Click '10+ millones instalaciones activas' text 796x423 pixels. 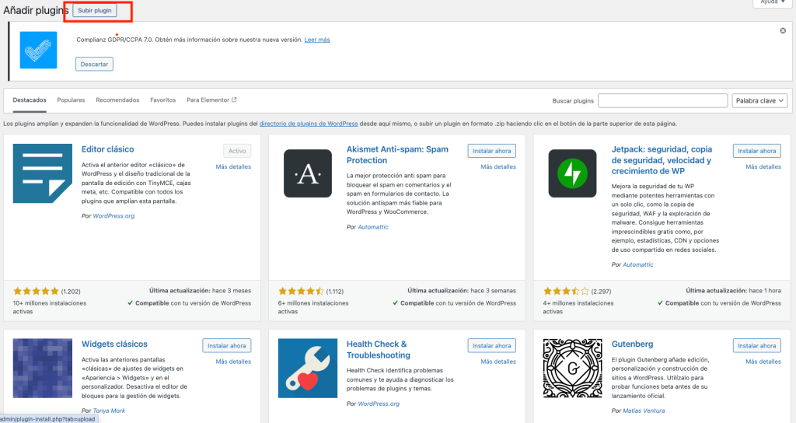(x=49, y=307)
